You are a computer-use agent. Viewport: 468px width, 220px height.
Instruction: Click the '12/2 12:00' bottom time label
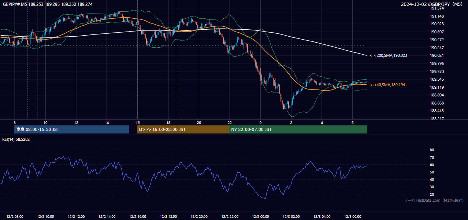(76, 217)
